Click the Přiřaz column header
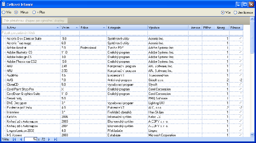This screenshot has width=256, height=143. pos(209,28)
